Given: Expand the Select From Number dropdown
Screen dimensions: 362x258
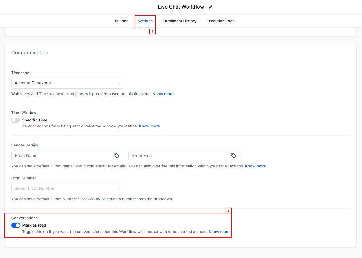Looking at the screenshot, I should coord(67,188).
